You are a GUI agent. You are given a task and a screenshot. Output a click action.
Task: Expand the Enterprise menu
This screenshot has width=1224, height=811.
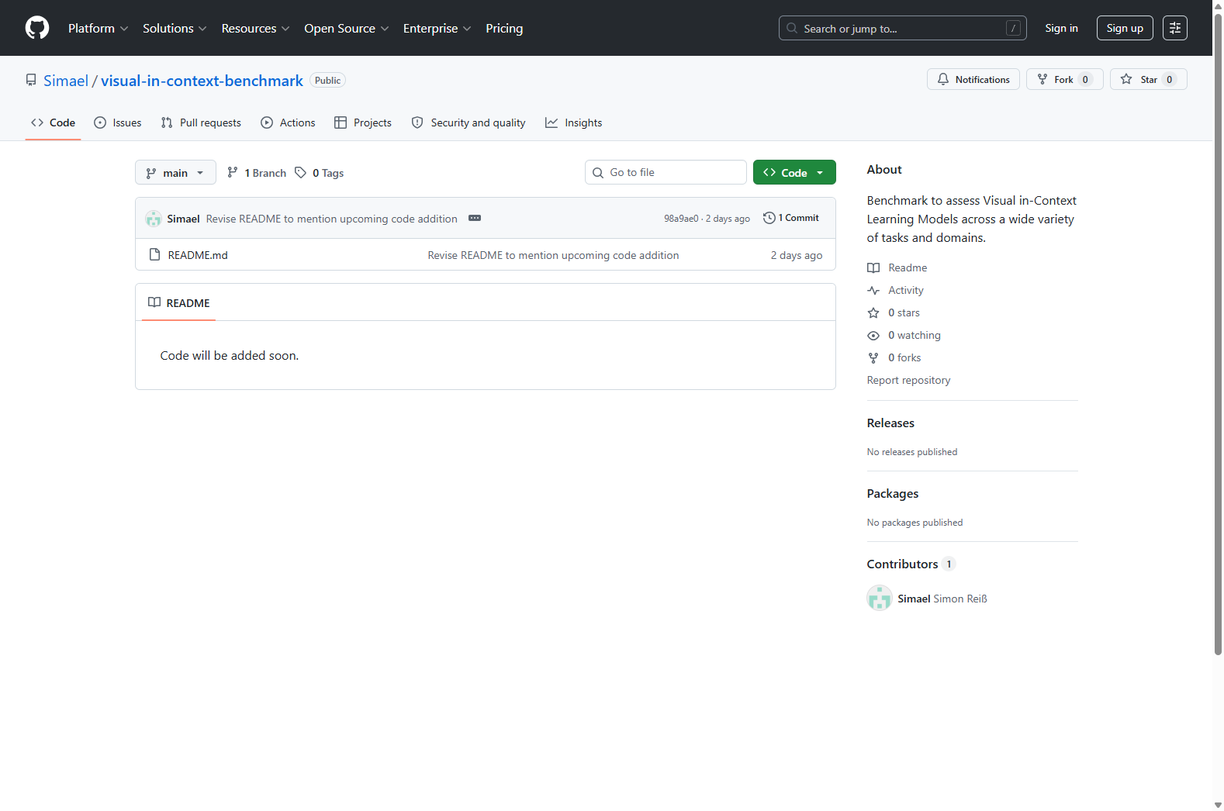(437, 28)
